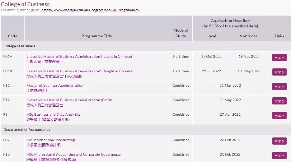Viewport: 291px width, 162px height.
Task: Open MA International Accounting programme link
Action: (x=51, y=140)
